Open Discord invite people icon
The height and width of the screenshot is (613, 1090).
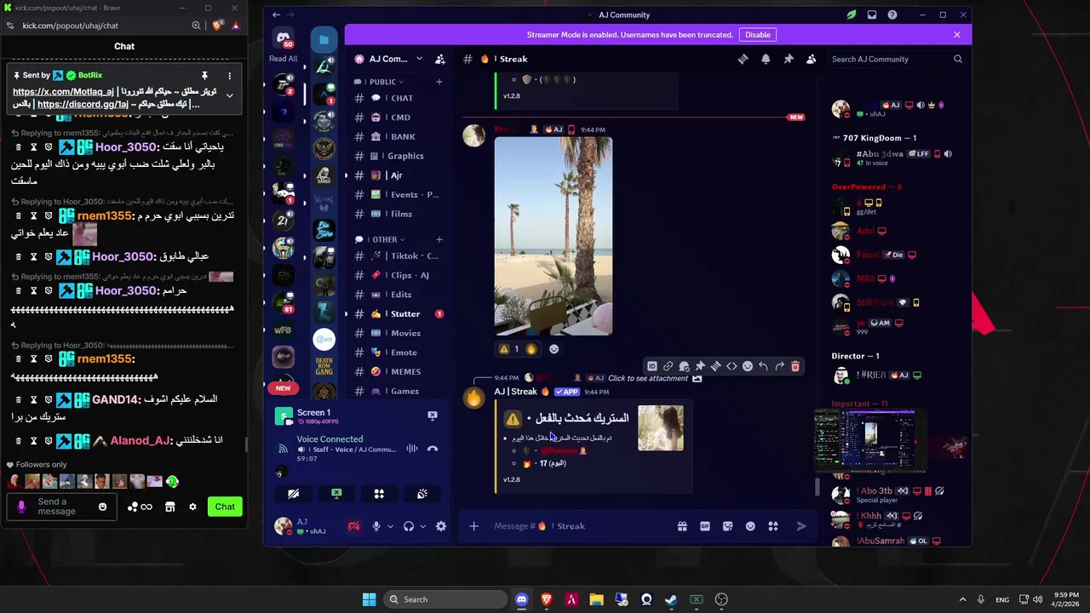[439, 59]
